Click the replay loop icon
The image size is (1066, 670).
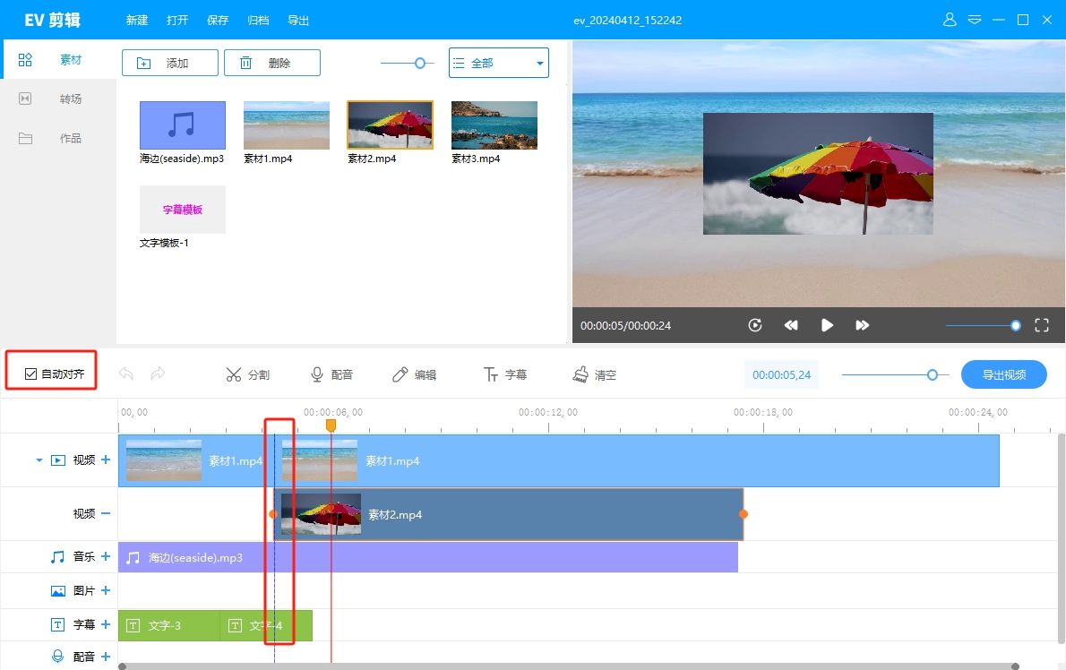755,325
